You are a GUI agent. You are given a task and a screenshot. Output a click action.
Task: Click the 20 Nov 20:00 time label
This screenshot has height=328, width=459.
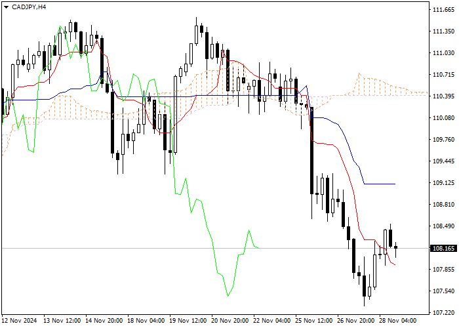pyautogui.click(x=230, y=321)
